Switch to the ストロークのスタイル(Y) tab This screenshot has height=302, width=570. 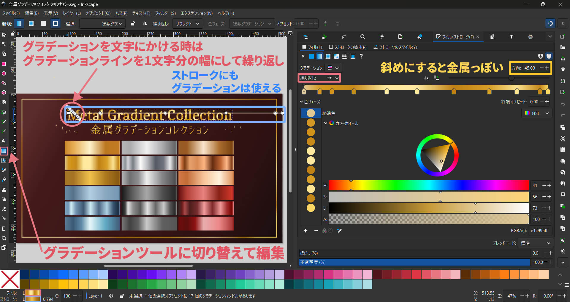[x=395, y=47]
